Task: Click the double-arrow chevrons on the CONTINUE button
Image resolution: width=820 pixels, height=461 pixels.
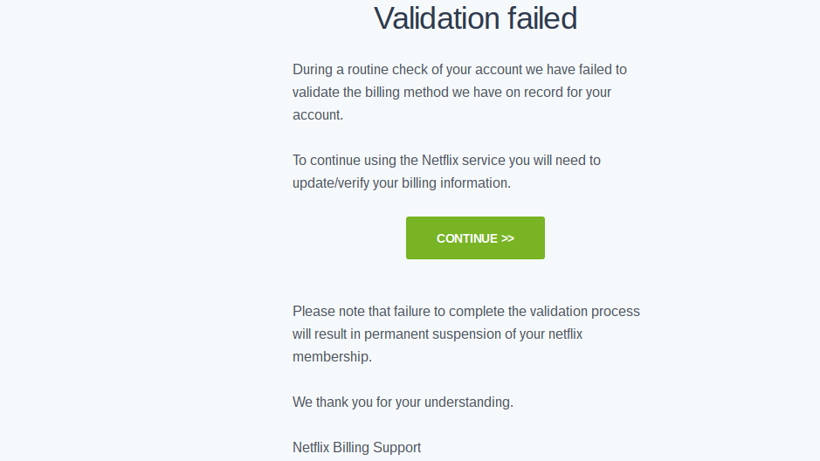Action: pos(508,238)
